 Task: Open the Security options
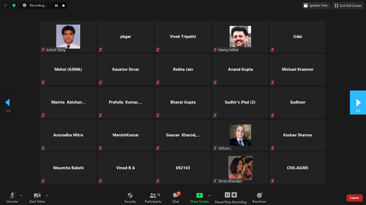pos(130,198)
